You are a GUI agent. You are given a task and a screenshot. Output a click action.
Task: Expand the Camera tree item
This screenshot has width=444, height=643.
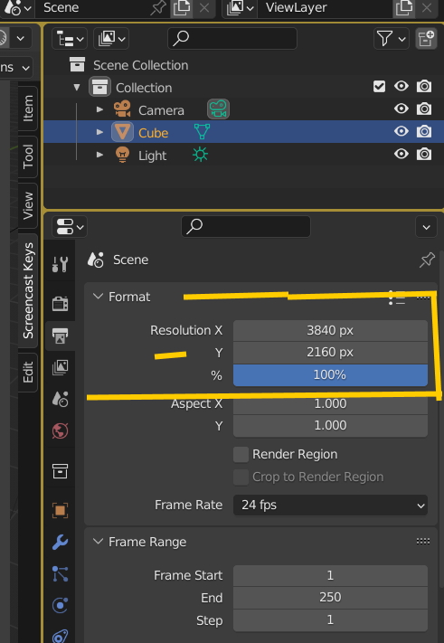pyautogui.click(x=99, y=109)
